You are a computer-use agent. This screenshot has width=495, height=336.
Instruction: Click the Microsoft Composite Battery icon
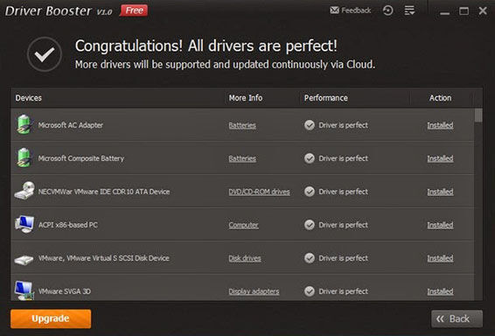24,157
